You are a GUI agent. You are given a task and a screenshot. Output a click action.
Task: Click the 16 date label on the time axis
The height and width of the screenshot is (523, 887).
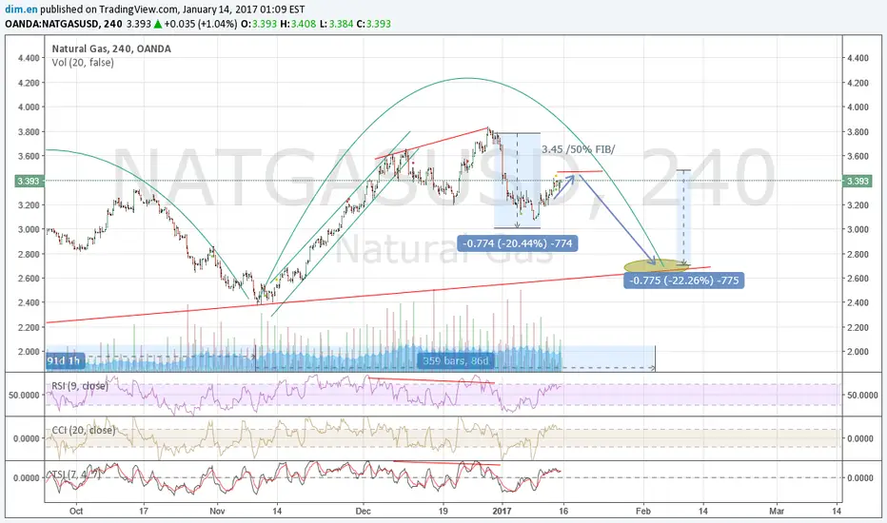[x=563, y=512]
